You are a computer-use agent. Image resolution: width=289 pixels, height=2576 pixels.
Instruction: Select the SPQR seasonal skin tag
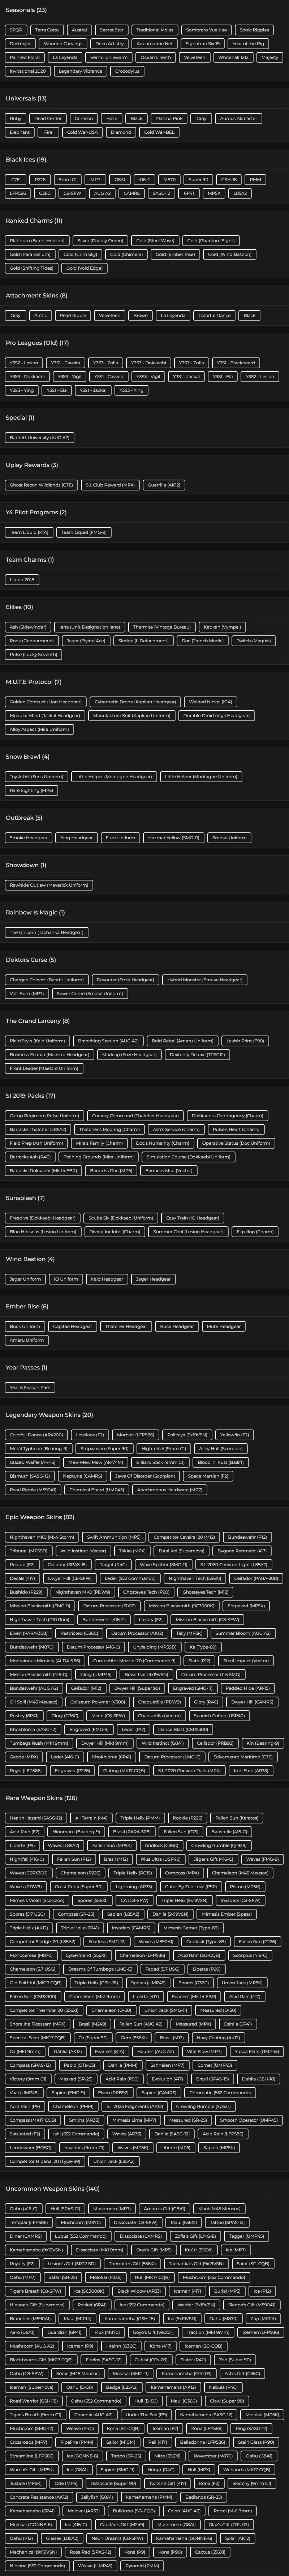(x=16, y=30)
